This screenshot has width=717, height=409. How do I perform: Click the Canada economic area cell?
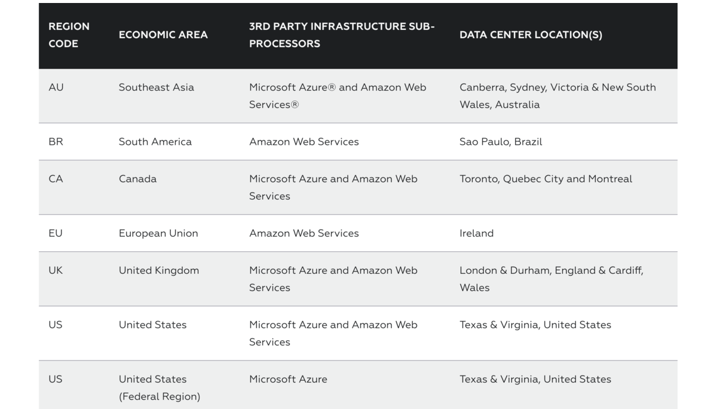pos(137,179)
